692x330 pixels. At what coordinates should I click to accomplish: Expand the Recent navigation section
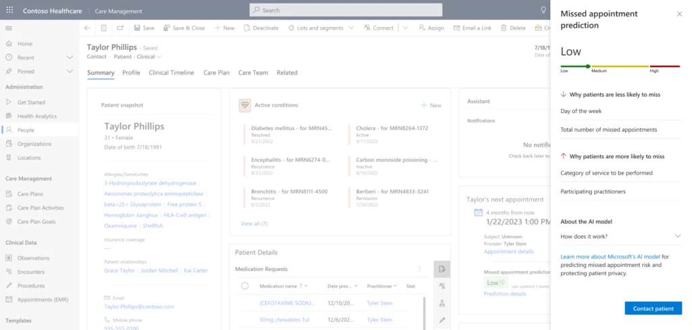(70, 57)
